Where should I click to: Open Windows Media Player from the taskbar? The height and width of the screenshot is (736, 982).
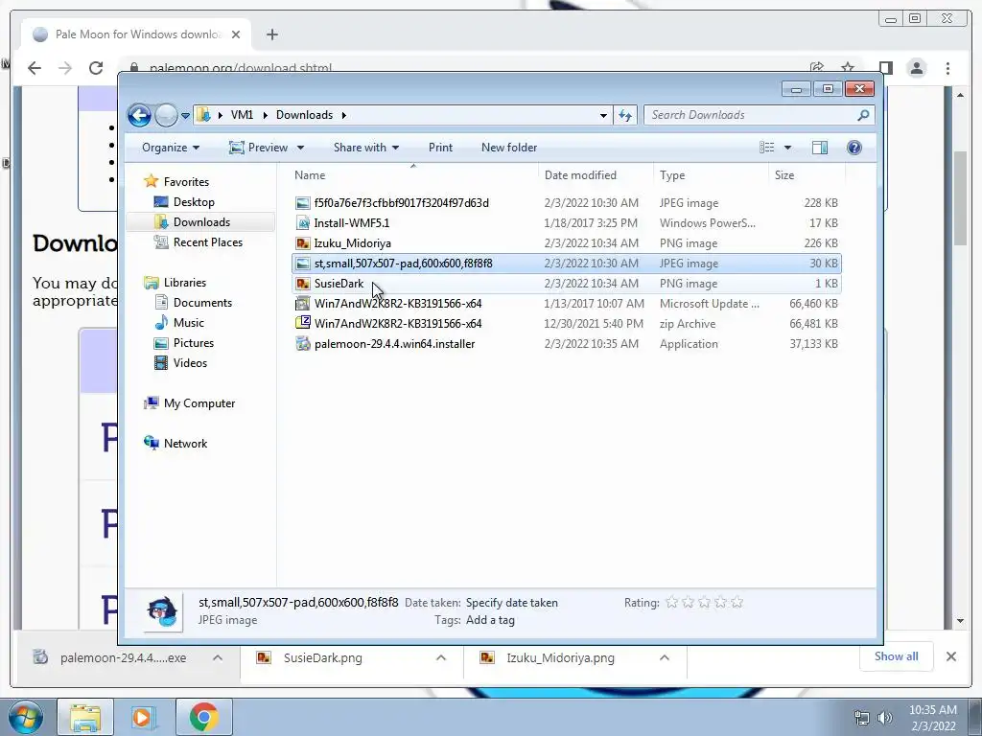point(142,717)
